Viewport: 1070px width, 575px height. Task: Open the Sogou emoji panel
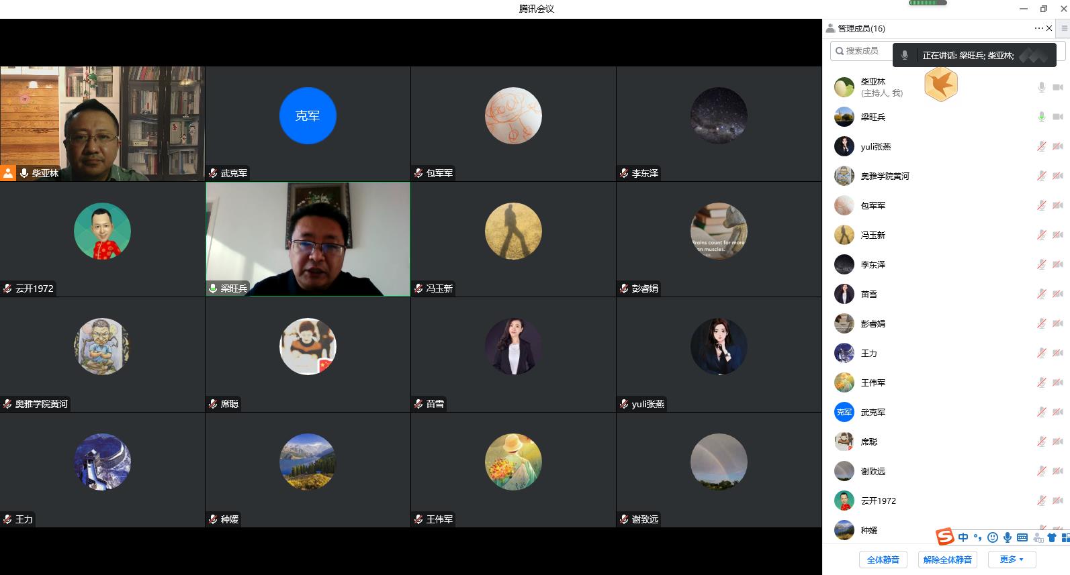(992, 537)
